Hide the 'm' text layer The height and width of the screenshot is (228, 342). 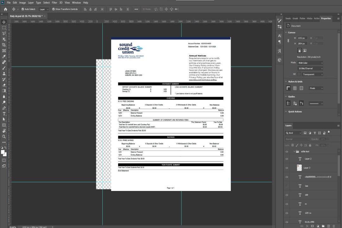287,204
